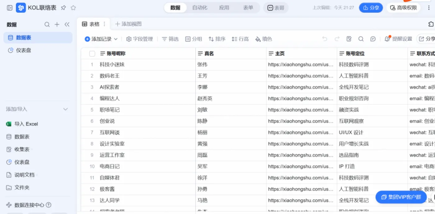Add a new item in 数据 sidebar
Image resolution: width=435 pixels, height=214 pixels.
coord(57,25)
